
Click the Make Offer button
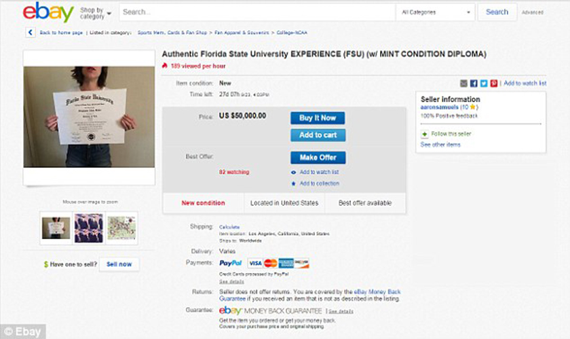(318, 158)
